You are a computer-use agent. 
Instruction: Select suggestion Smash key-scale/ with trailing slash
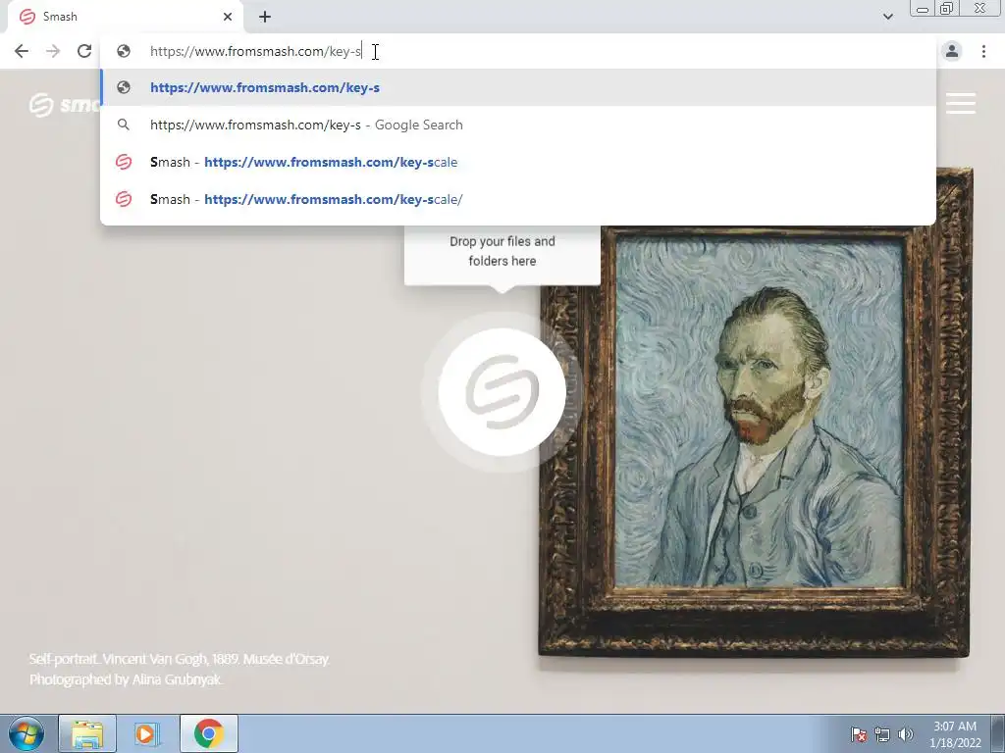click(x=518, y=199)
